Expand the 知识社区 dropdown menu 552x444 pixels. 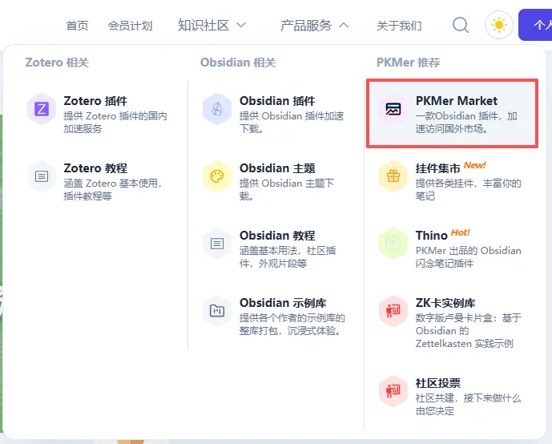[212, 26]
